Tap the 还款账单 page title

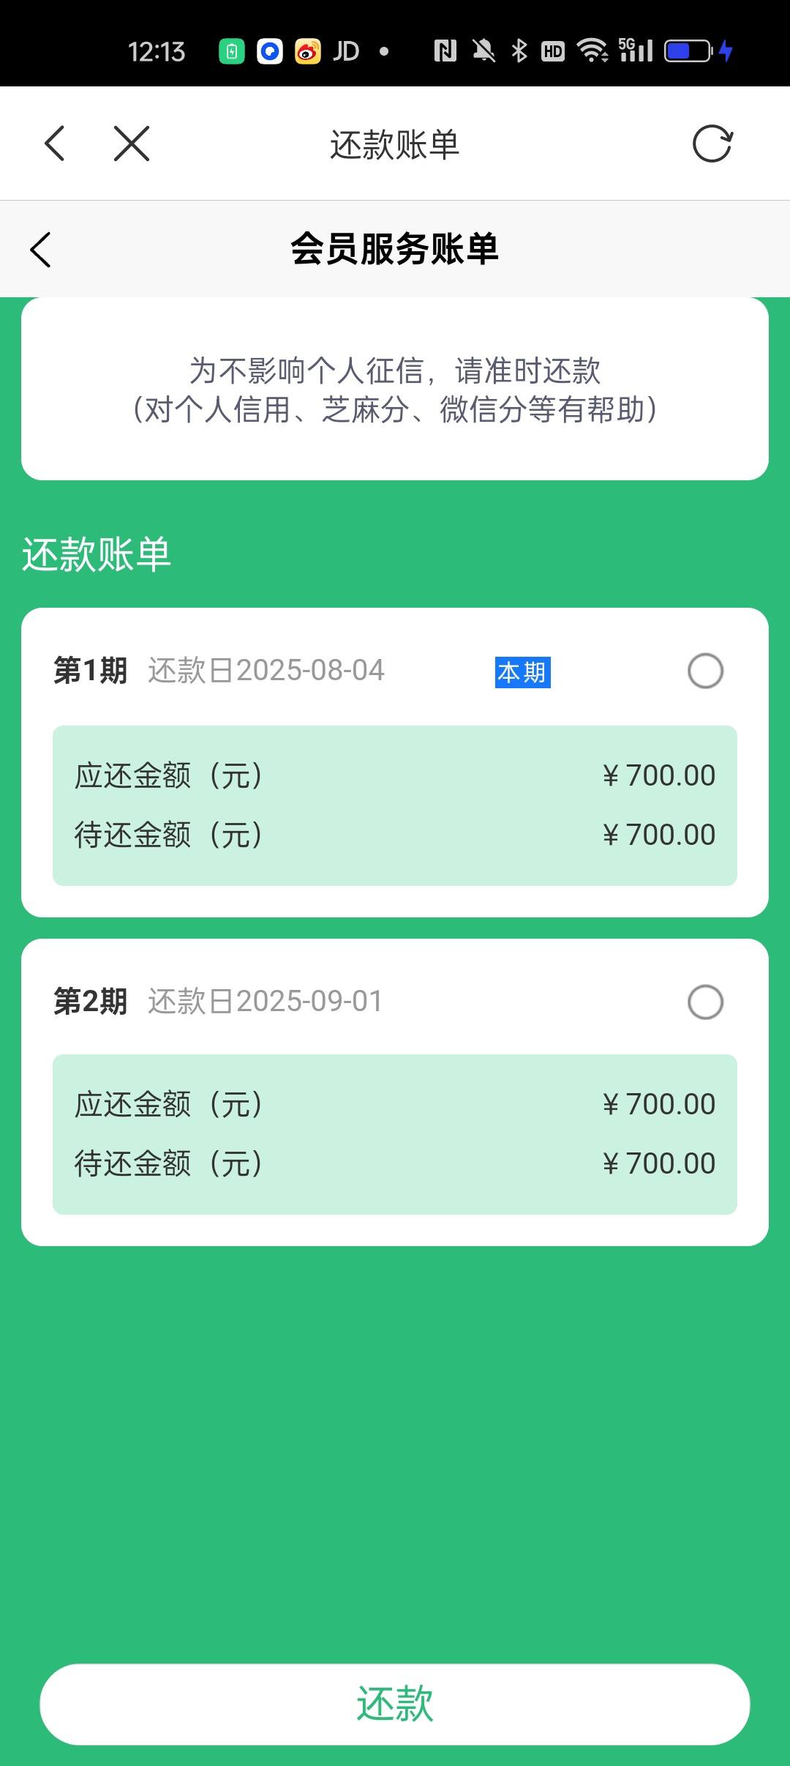coord(394,144)
